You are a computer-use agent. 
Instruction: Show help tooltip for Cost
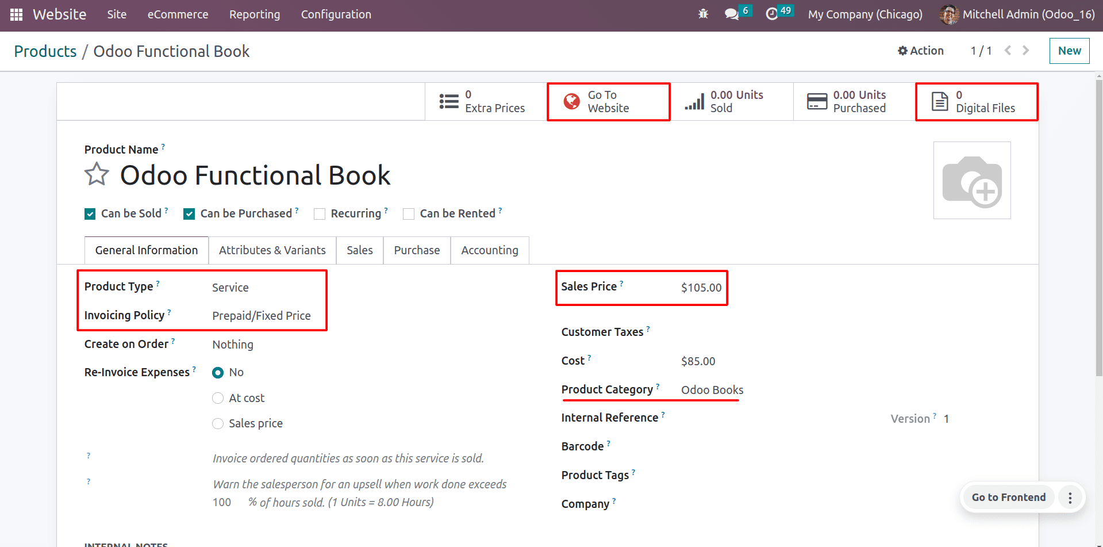pyautogui.click(x=589, y=358)
